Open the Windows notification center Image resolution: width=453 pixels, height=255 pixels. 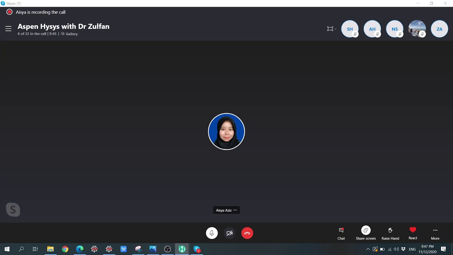pyautogui.click(x=443, y=249)
